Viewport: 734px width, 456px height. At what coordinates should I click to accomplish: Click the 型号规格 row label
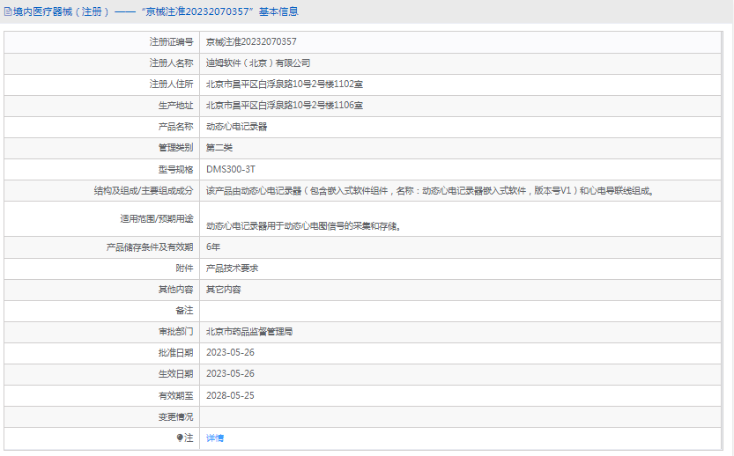point(175,169)
